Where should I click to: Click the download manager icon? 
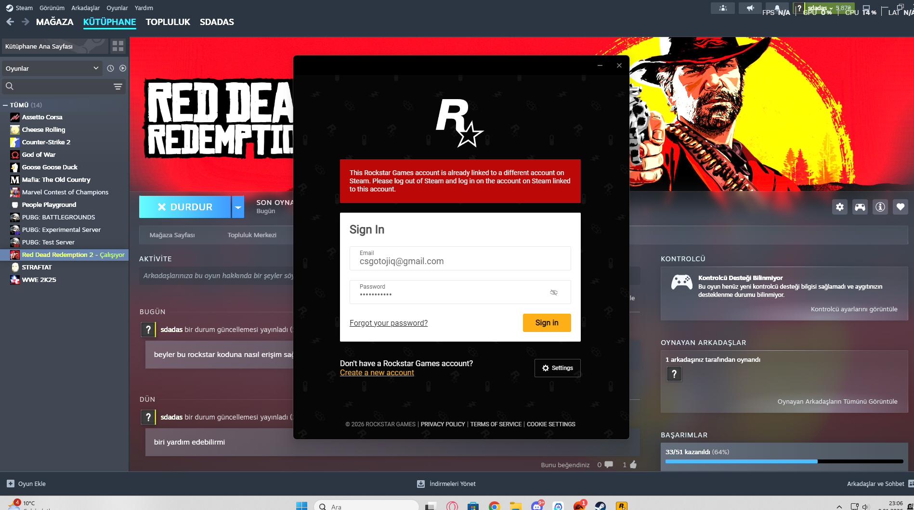click(x=421, y=484)
